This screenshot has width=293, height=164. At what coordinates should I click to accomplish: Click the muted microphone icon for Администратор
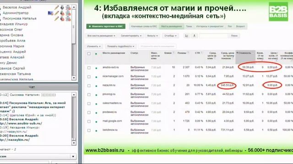[x=62, y=13]
